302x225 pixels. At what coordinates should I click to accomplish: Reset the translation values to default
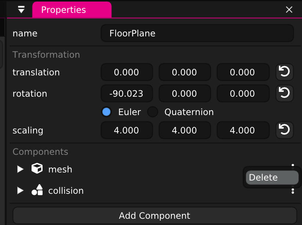coord(284,72)
